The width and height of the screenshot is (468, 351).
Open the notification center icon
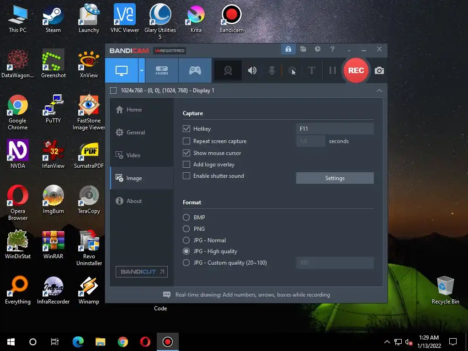pos(453,342)
